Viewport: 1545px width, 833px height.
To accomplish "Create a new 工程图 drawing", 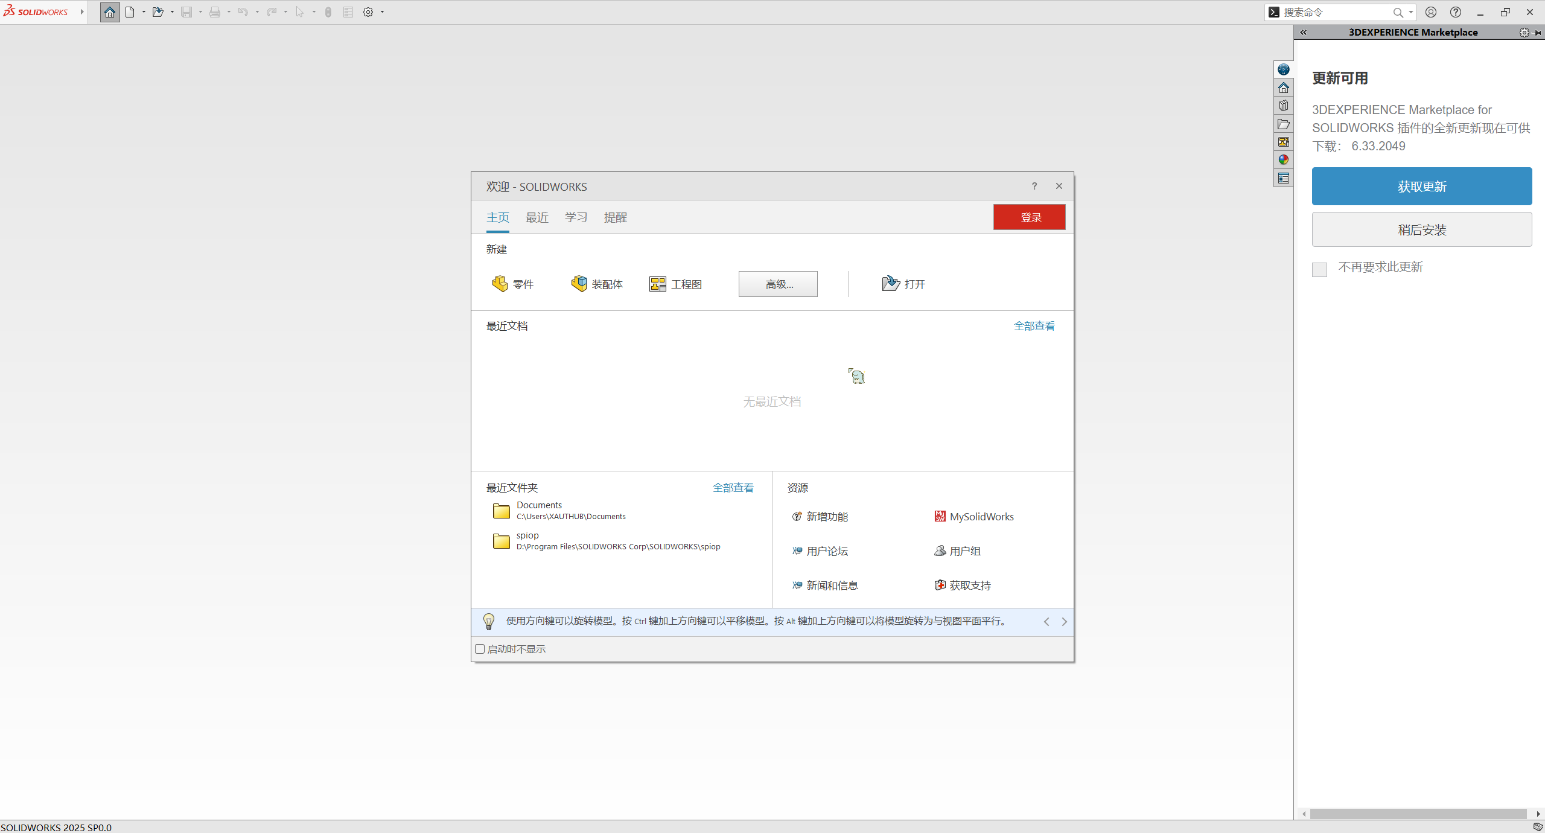I will click(676, 284).
